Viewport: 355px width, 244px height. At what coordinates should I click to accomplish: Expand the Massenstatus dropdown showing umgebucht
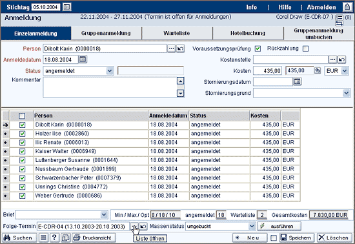[x=252, y=226]
